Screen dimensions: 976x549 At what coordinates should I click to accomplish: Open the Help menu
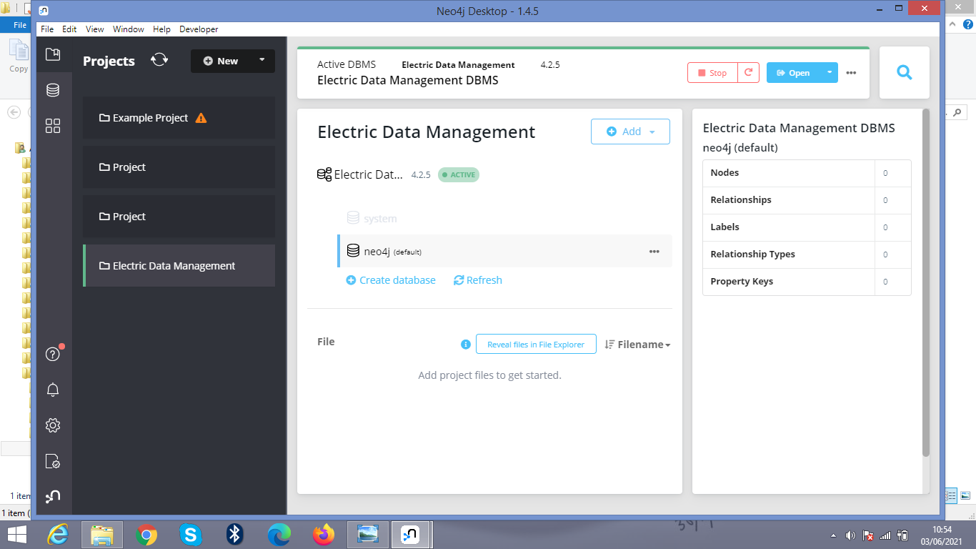coord(162,29)
